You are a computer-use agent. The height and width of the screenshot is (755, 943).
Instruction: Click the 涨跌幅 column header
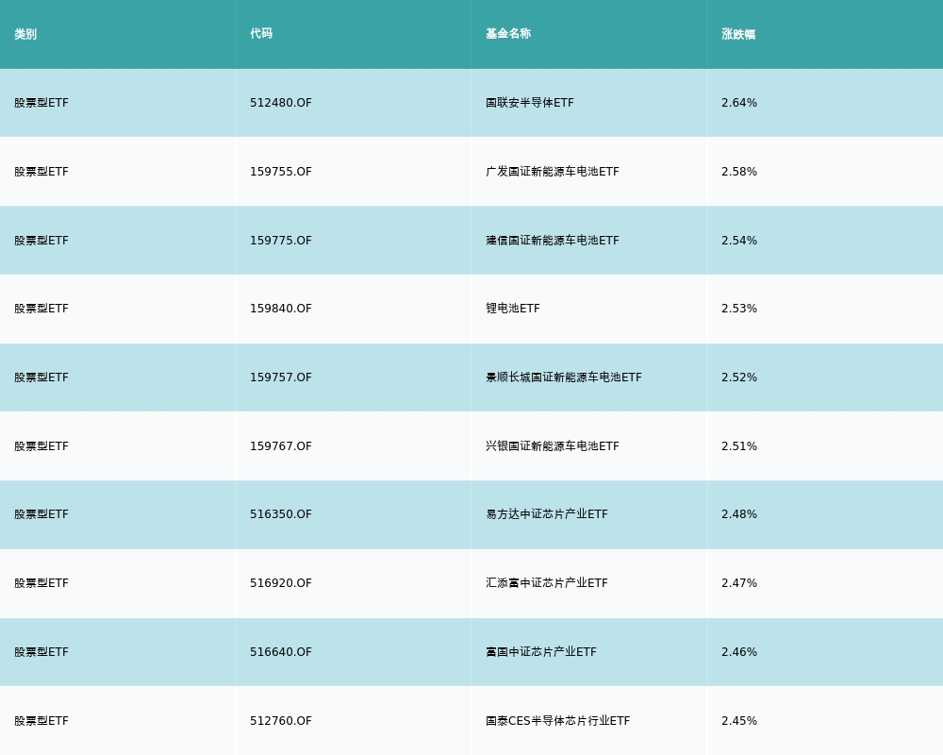click(x=738, y=34)
